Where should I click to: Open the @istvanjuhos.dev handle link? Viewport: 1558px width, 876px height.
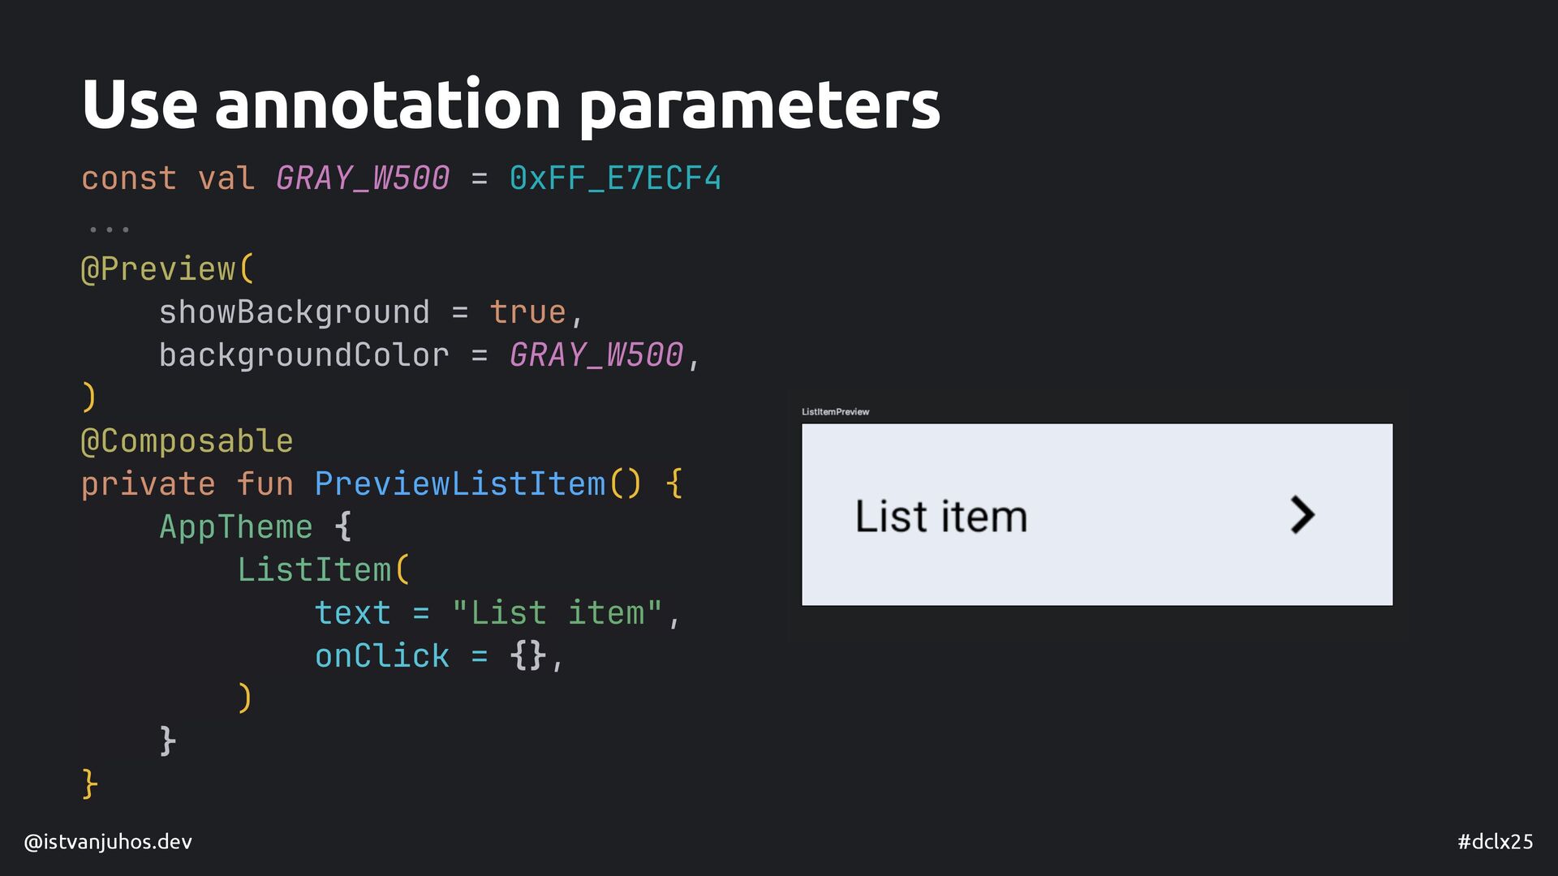108,842
